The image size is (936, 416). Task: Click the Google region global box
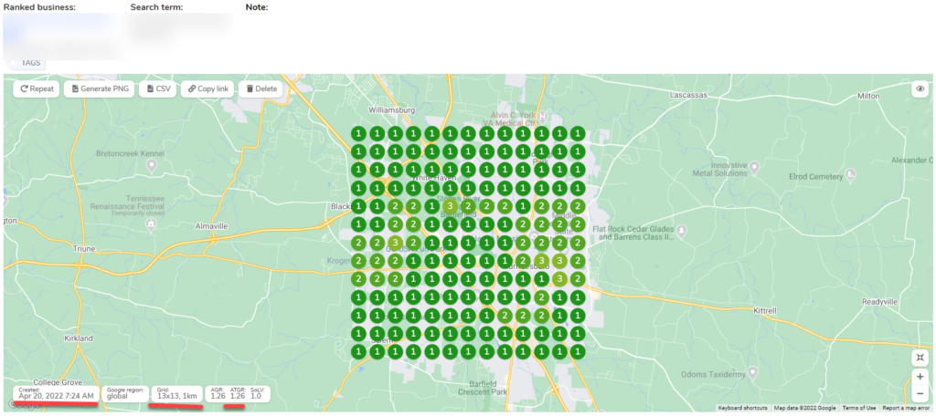(x=125, y=393)
